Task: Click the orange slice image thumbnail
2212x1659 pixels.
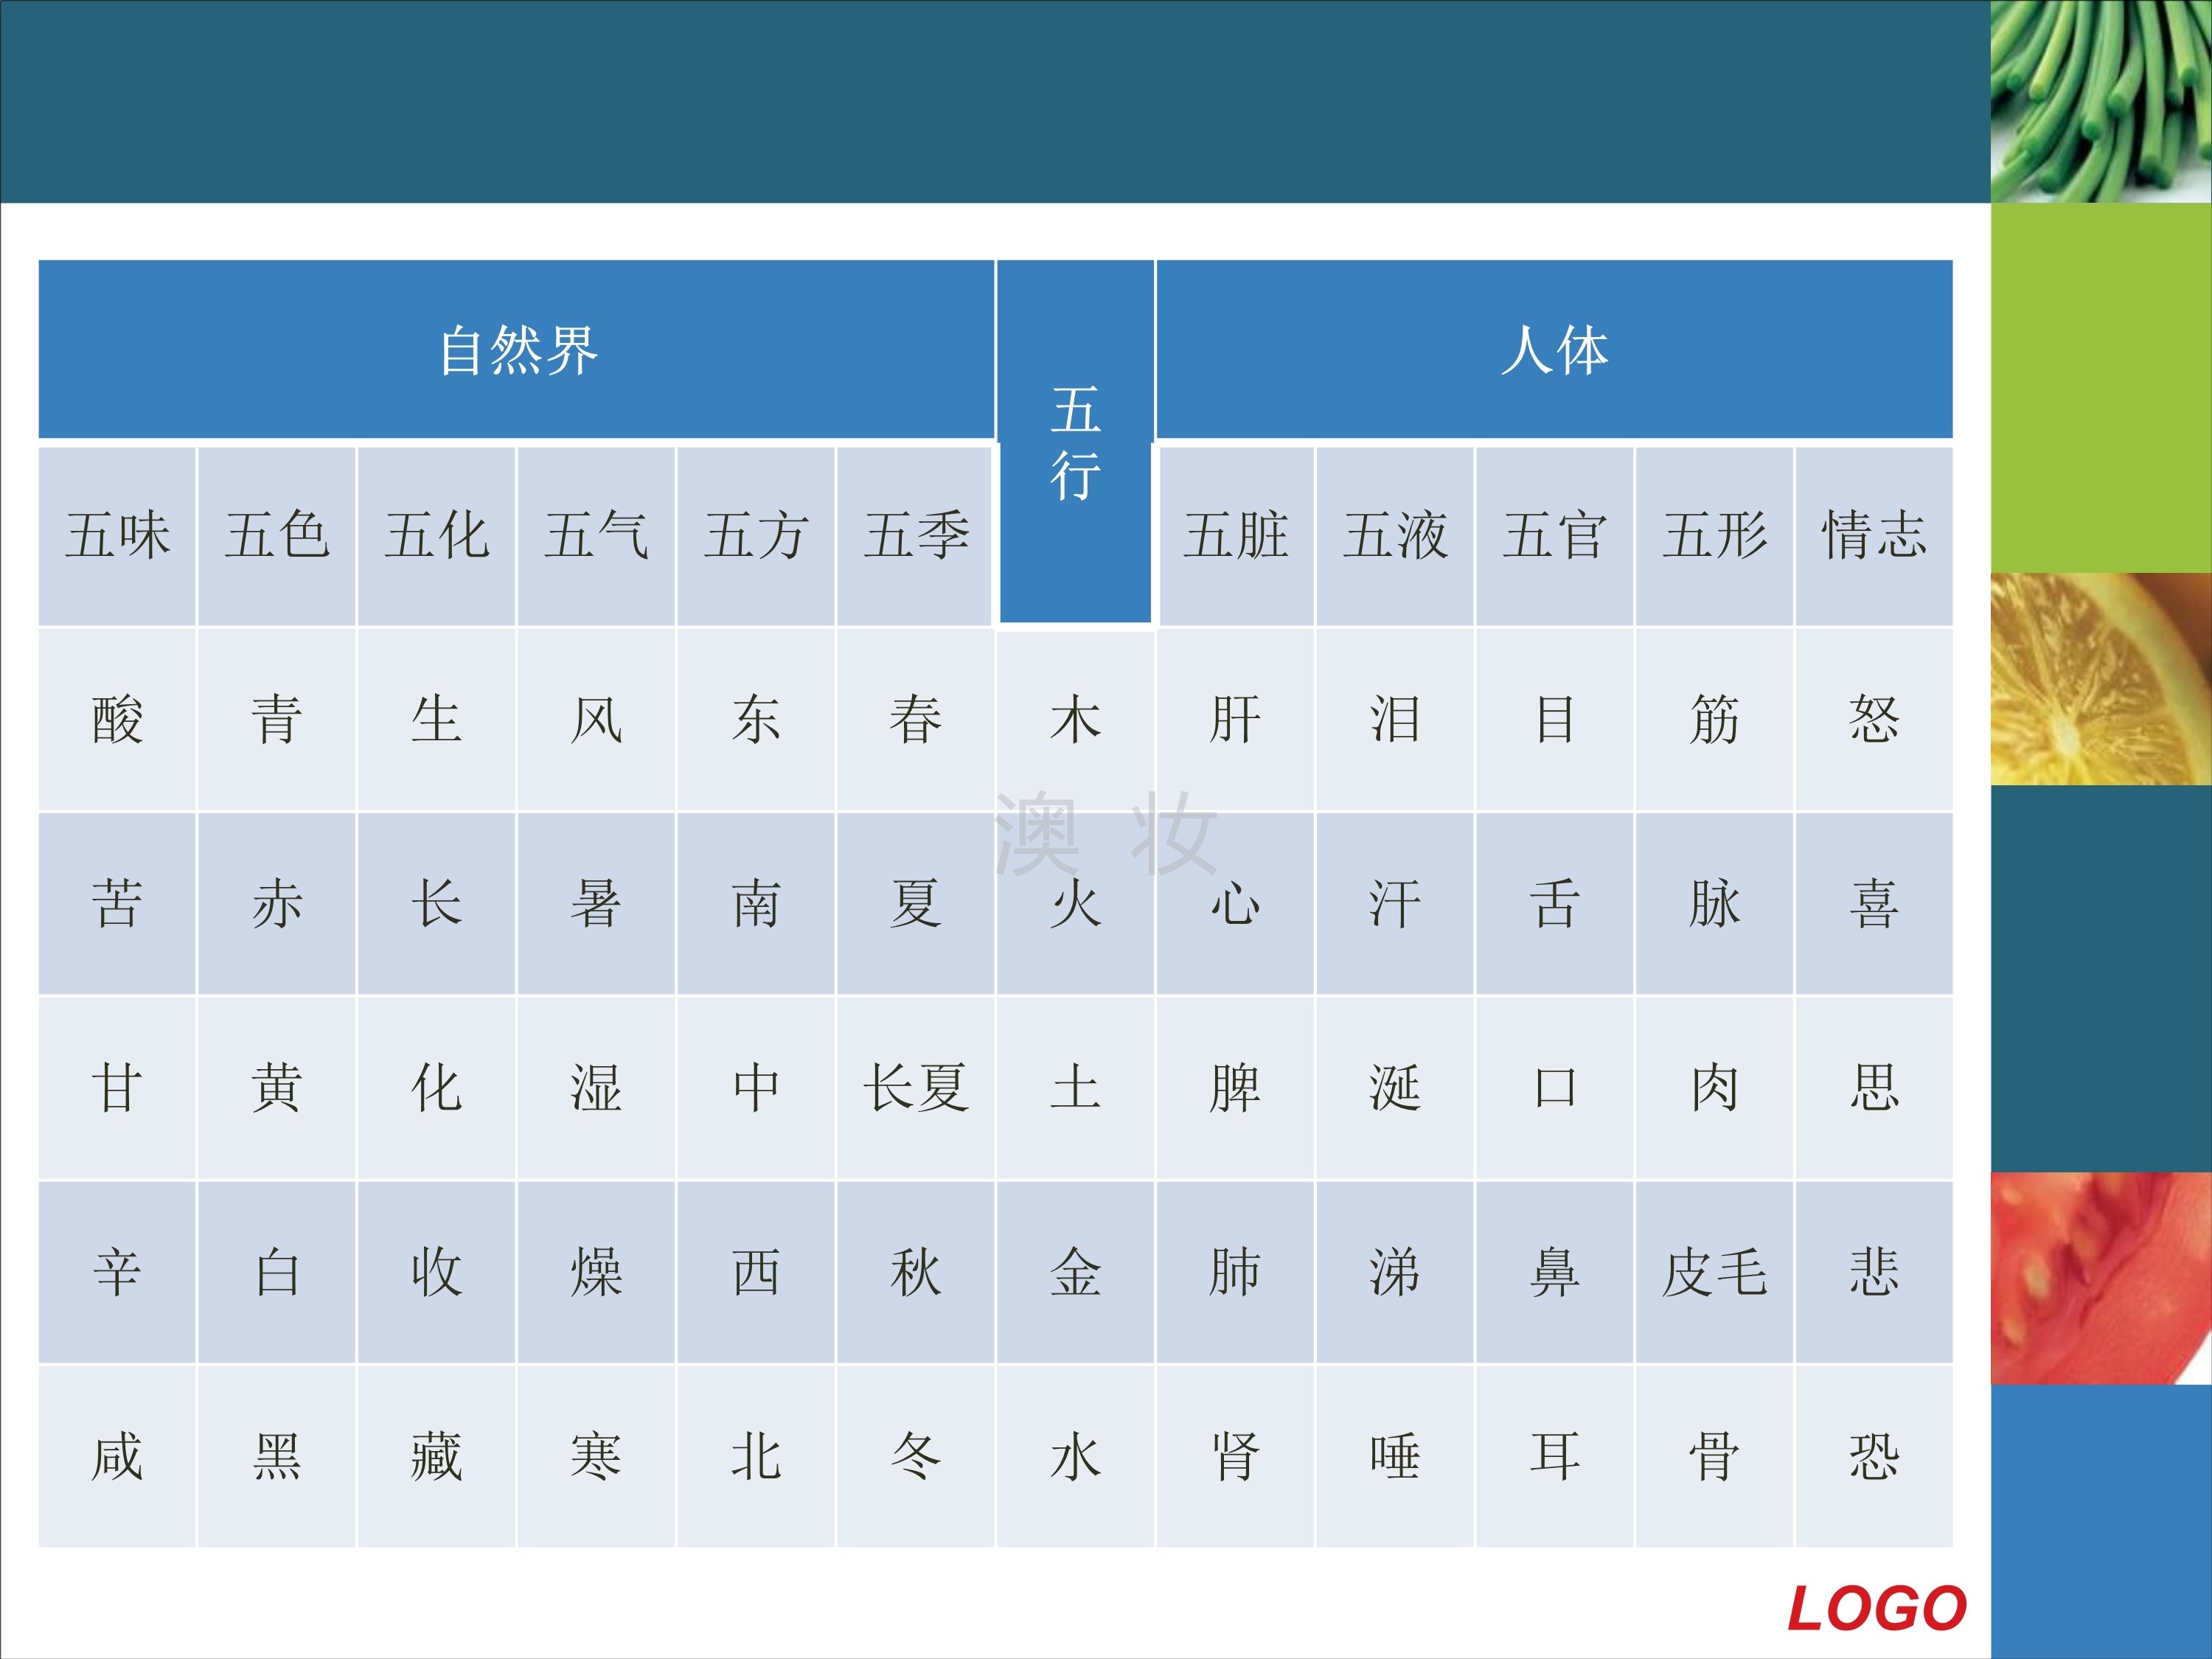Action: pyautogui.click(x=2100, y=678)
